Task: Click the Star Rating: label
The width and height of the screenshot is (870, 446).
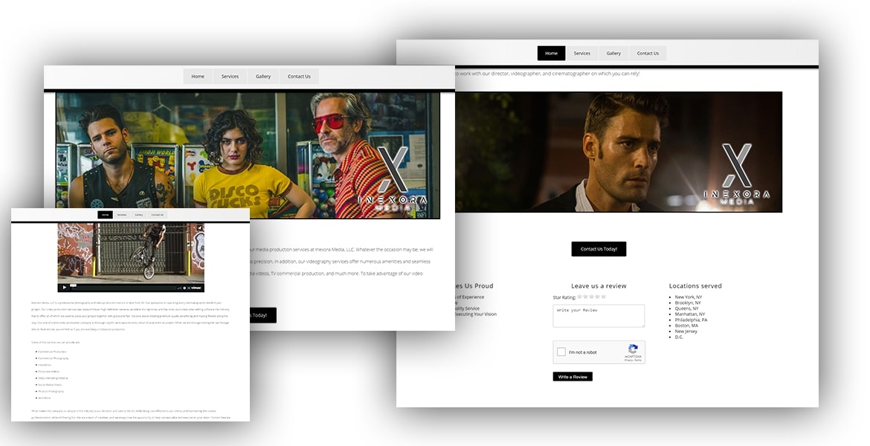Action: point(564,297)
